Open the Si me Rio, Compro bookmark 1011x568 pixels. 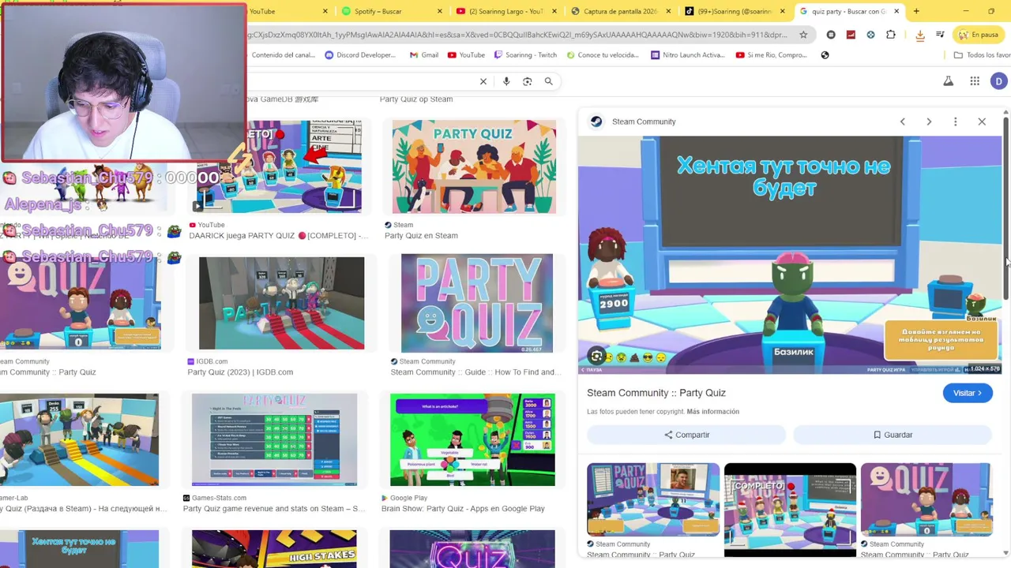coord(771,55)
